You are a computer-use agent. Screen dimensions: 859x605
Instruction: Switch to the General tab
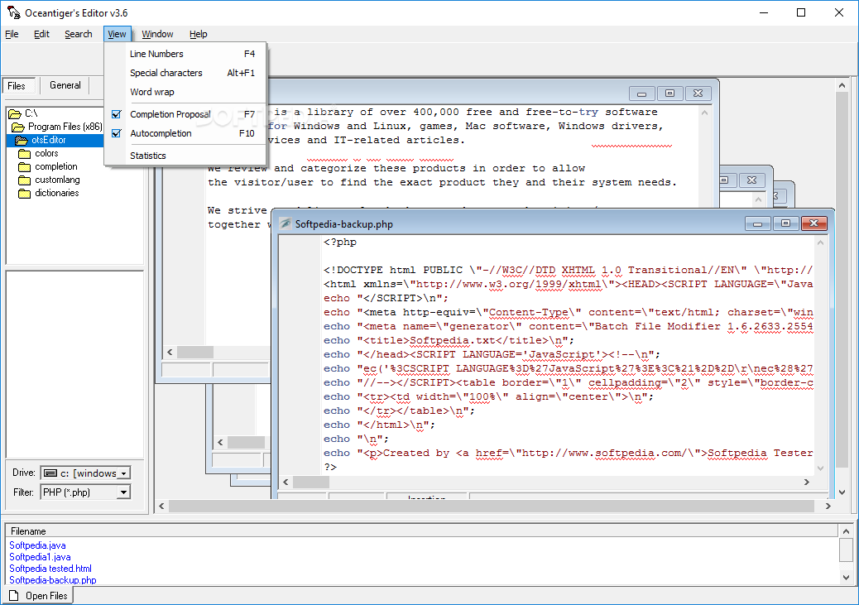[65, 85]
